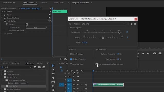Image resolution: width=164 pixels, height=92 pixels.
Task: Click the Semi-tones slider handle
Action: [x=119, y=33]
